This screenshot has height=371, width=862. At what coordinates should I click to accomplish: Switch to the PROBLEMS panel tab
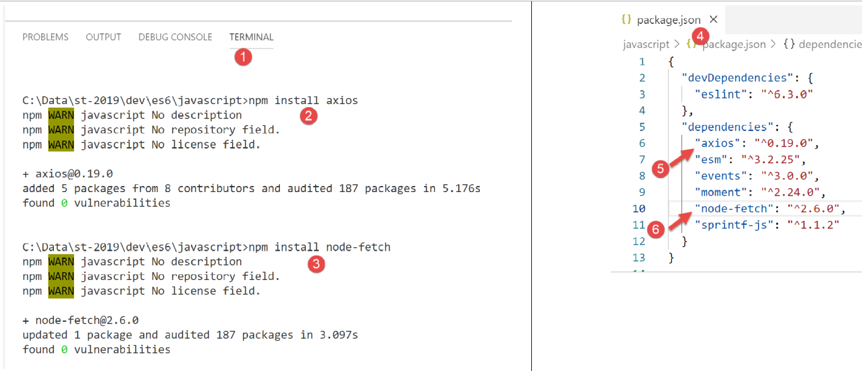pos(45,37)
